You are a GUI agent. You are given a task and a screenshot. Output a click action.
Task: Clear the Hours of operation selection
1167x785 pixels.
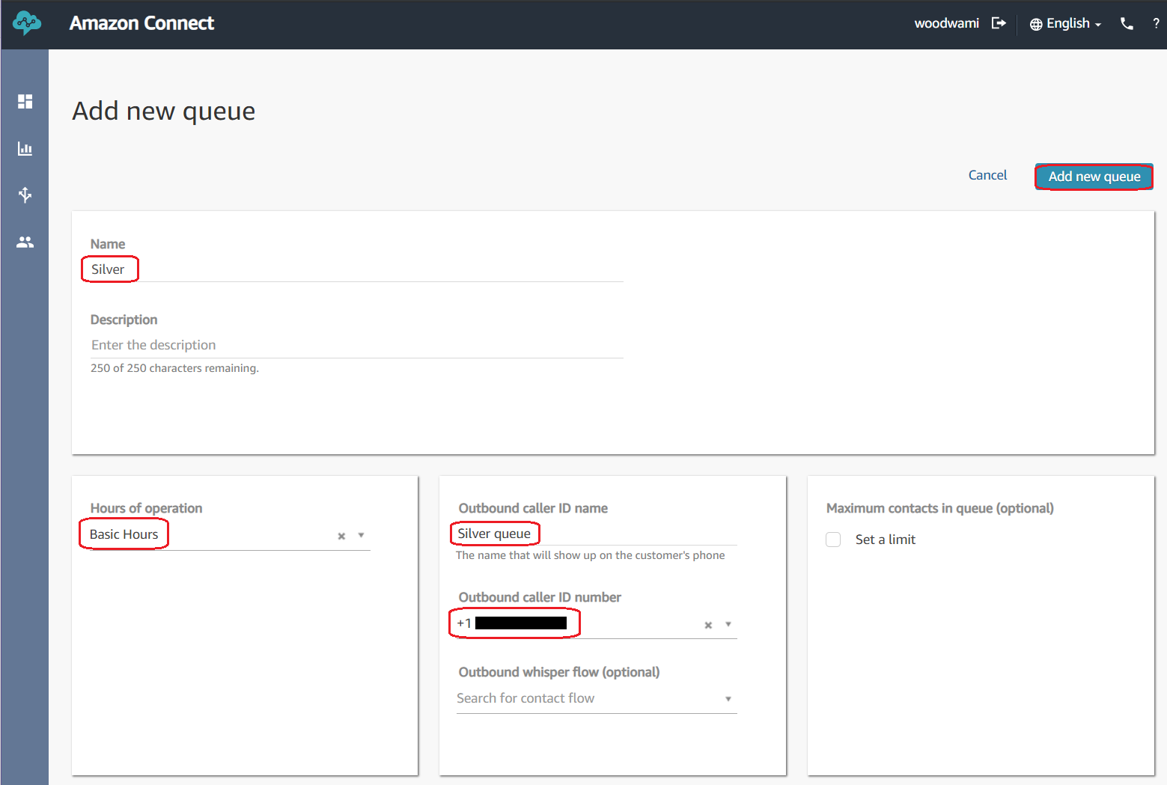point(341,536)
